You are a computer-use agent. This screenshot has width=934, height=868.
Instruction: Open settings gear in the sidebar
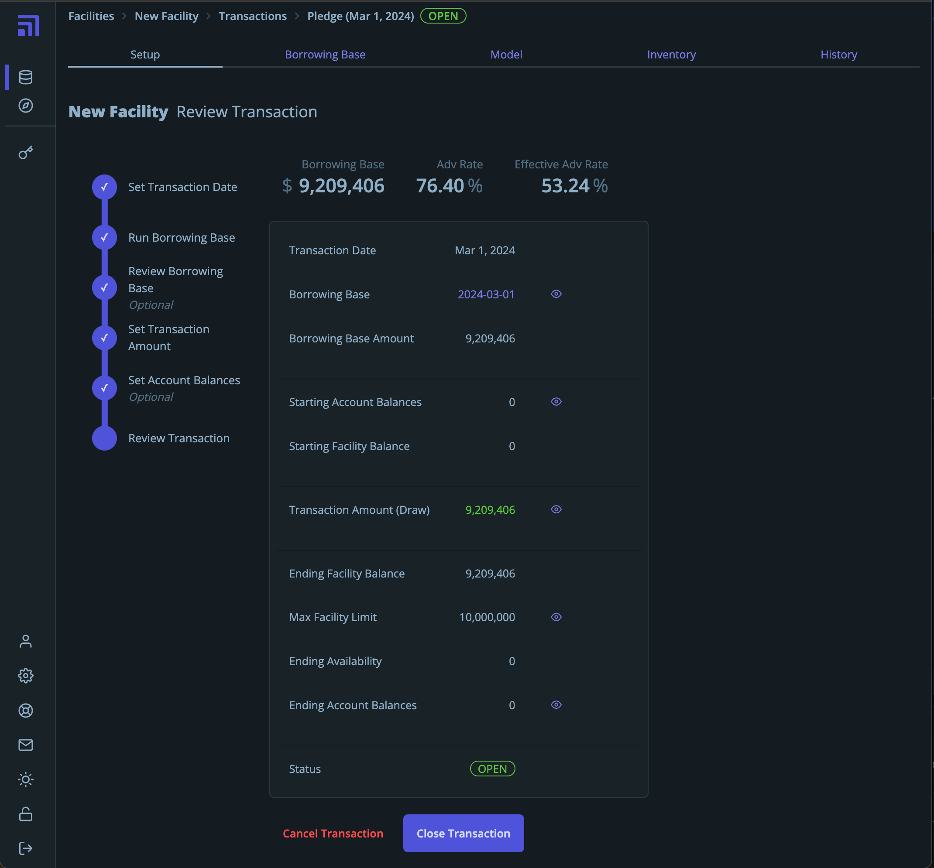(25, 676)
